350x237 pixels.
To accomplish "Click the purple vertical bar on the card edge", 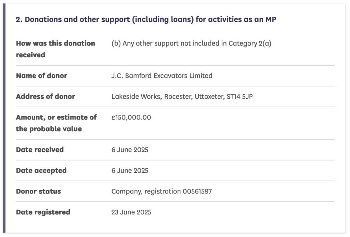I will (4, 118).
